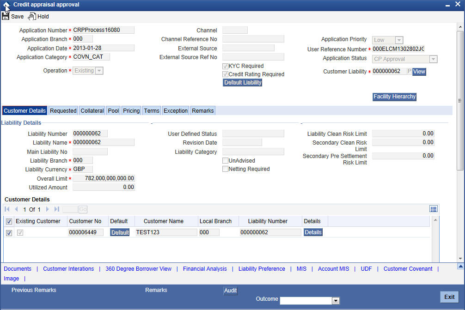The image size is (465, 310).
Task: Open the Liability Preference link
Action: coord(262,269)
